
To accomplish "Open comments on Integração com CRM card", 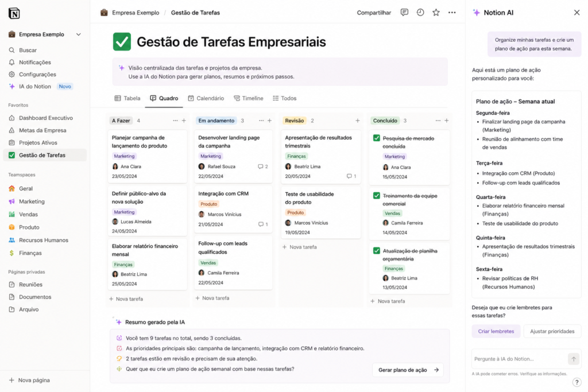I will [263, 224].
